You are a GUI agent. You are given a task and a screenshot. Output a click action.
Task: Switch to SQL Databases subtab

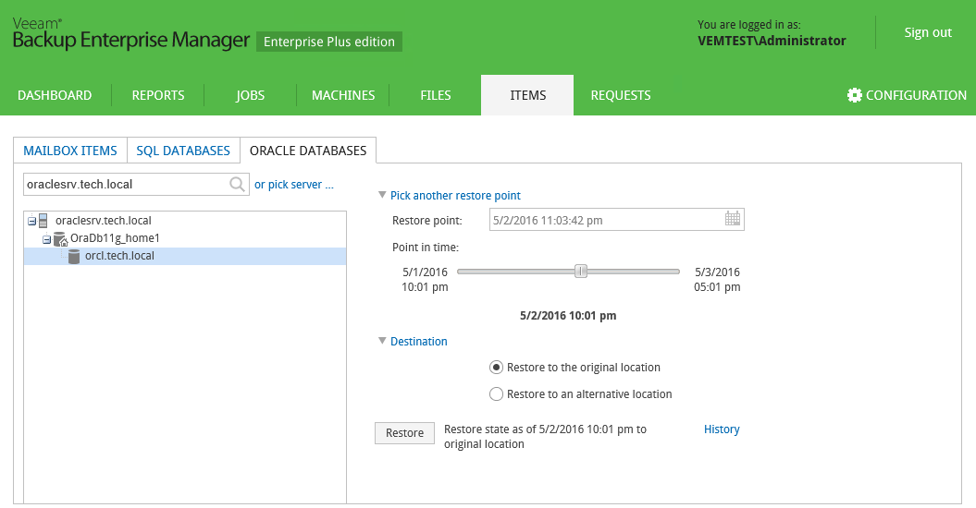(183, 151)
